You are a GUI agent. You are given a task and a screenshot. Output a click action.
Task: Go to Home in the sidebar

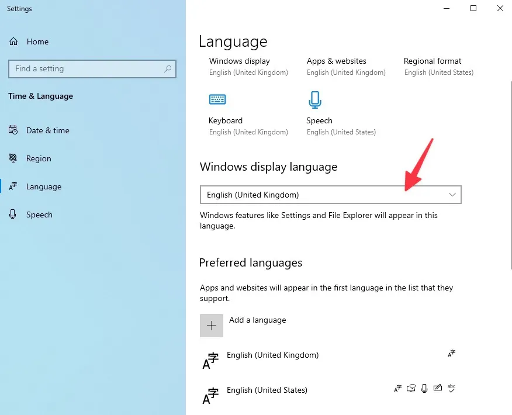click(x=37, y=41)
